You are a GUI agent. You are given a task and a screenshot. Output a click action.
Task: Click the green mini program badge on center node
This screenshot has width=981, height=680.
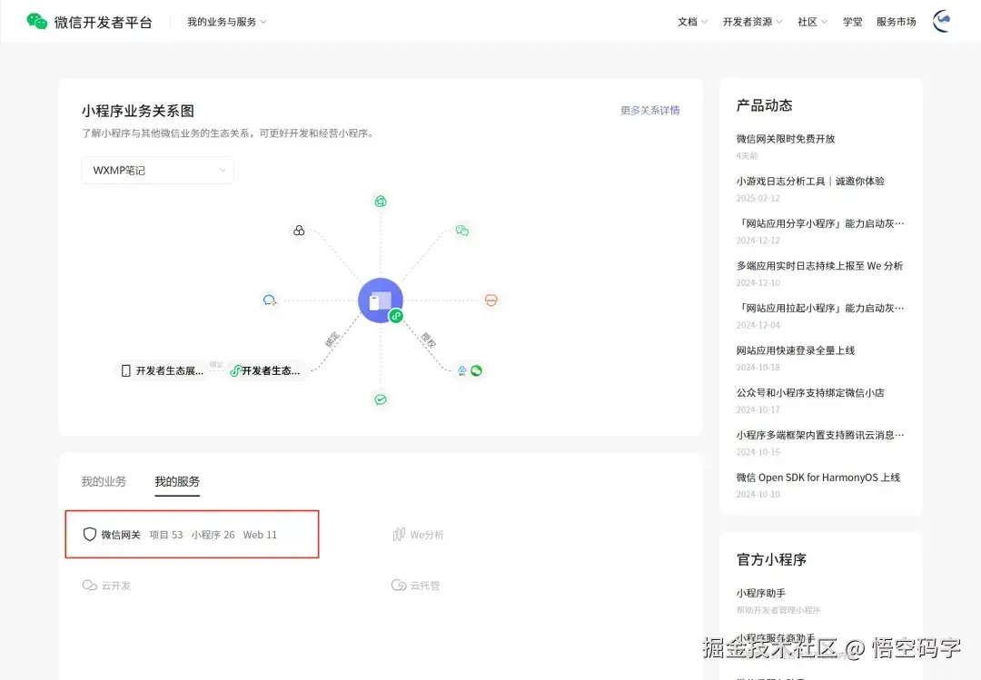click(396, 316)
